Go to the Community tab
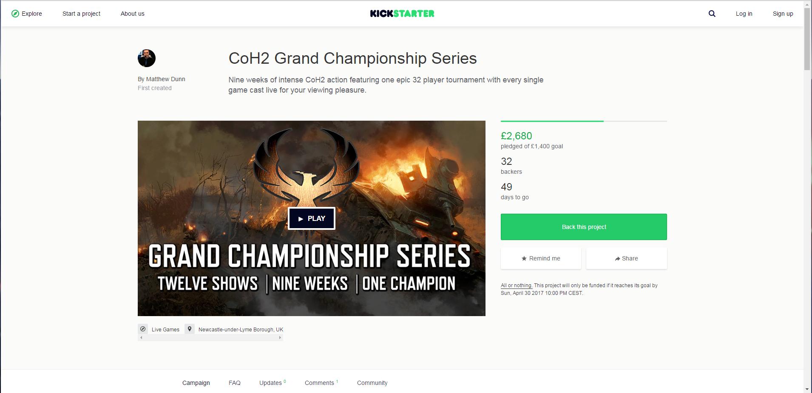 tap(372, 383)
